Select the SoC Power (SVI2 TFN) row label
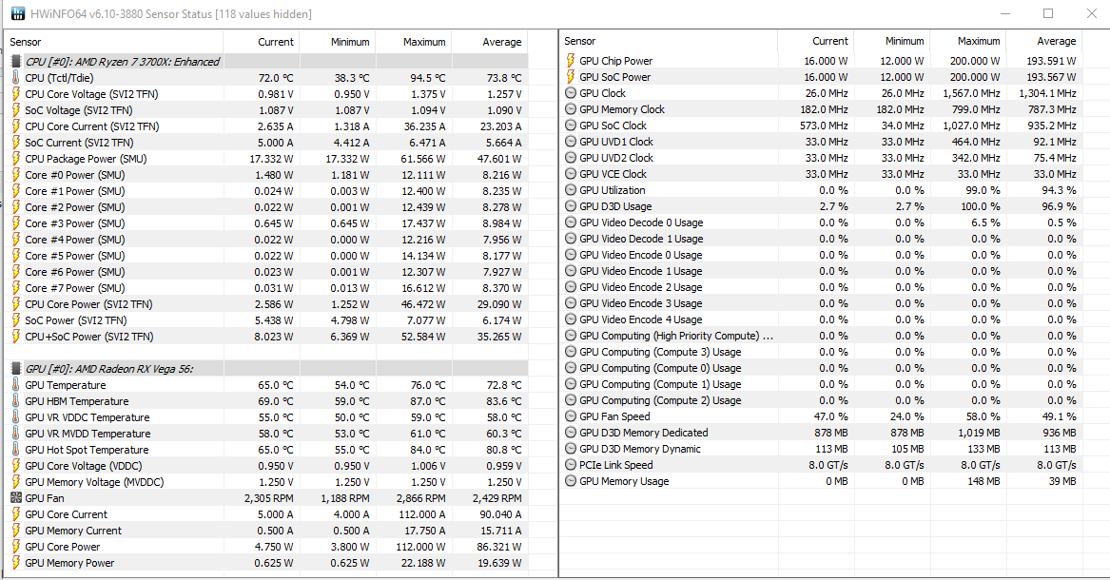 point(76,320)
